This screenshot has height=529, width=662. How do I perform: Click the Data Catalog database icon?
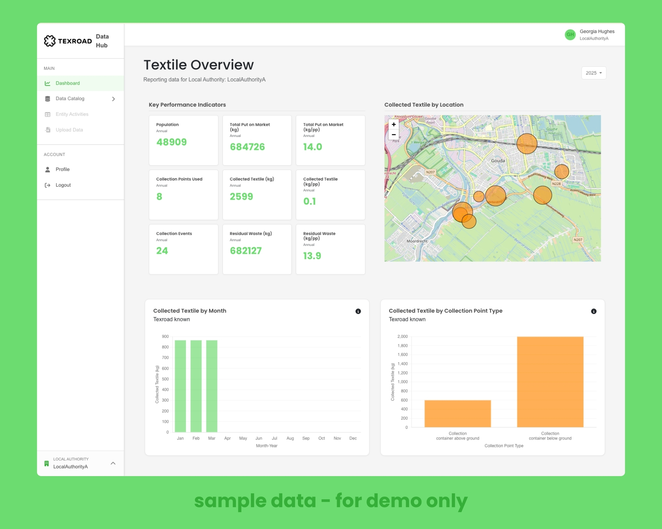(48, 99)
